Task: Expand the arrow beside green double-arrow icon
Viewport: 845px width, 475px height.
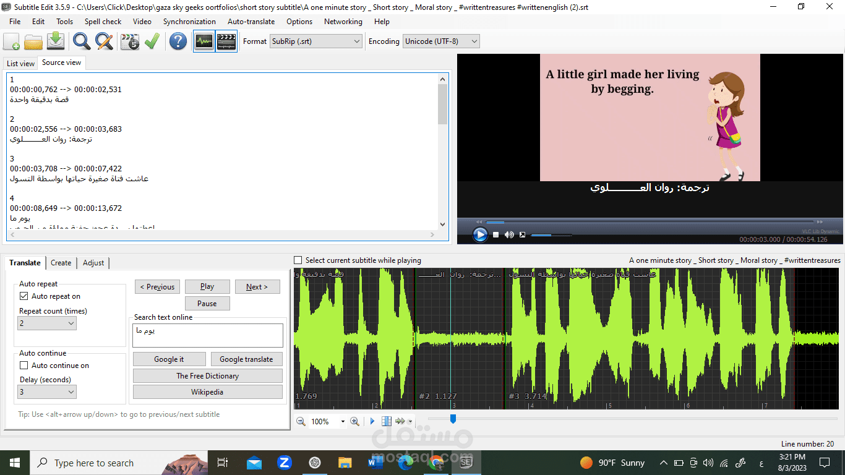Action: click(x=410, y=422)
